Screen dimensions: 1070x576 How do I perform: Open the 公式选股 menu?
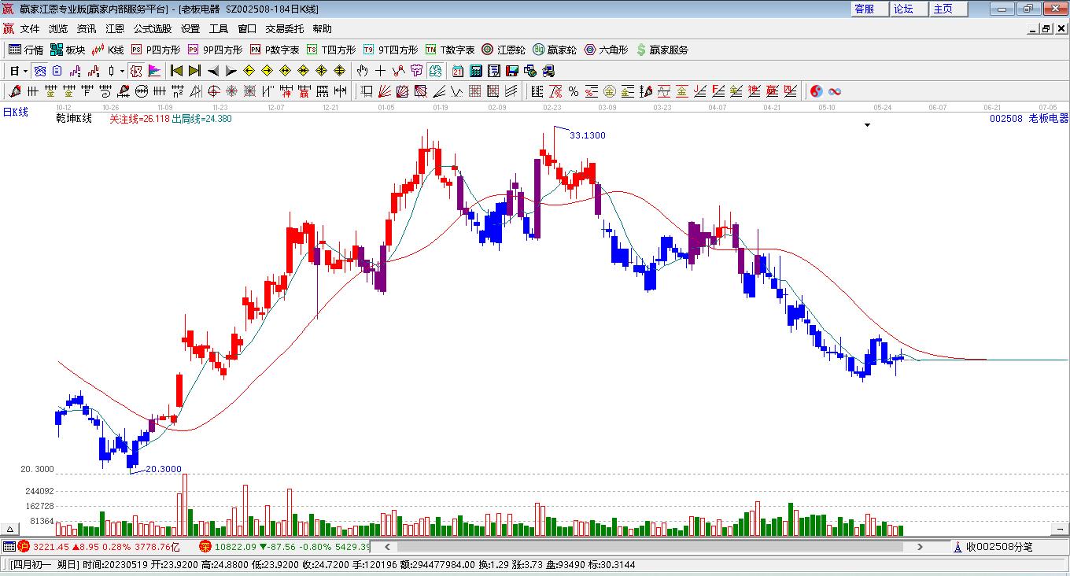click(x=153, y=29)
